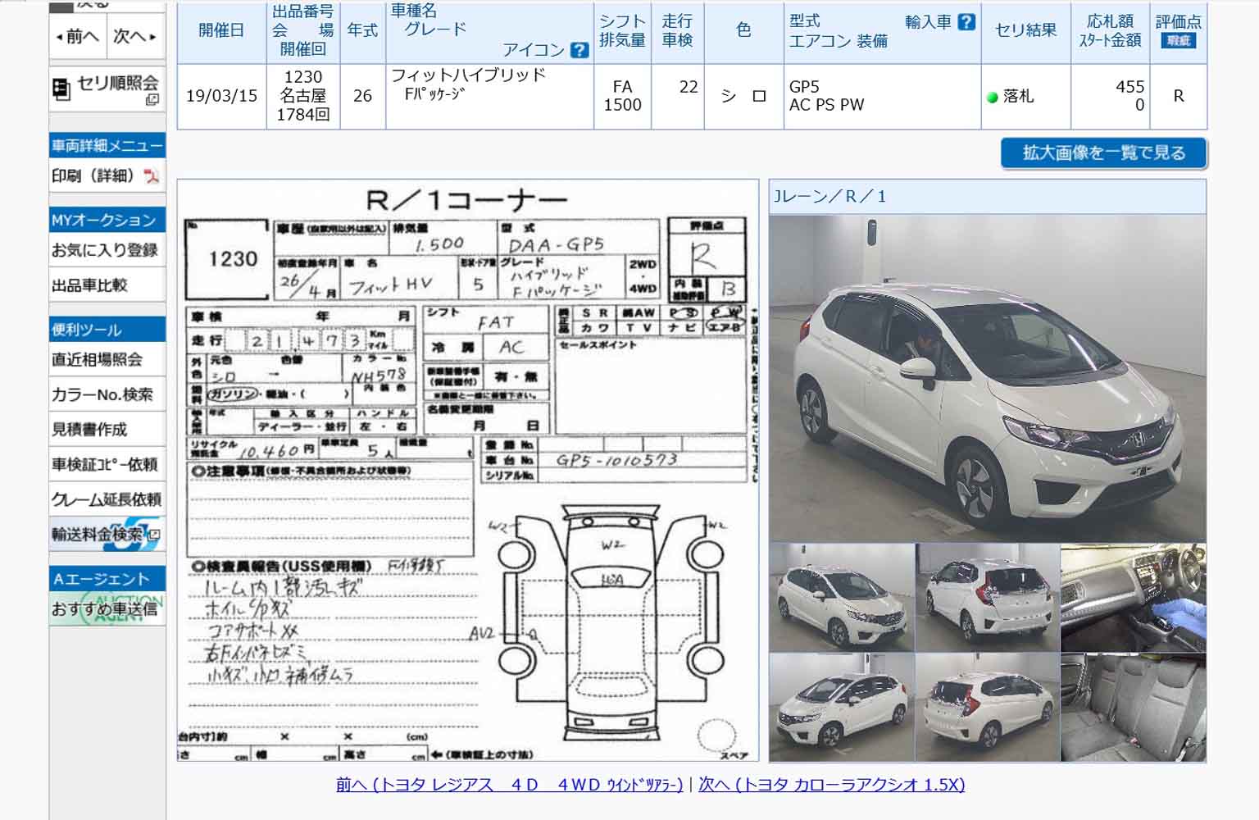The width and height of the screenshot is (1259, 820).
Task: Open the rear seat interior thumbnail
Action: pyautogui.click(x=1134, y=707)
